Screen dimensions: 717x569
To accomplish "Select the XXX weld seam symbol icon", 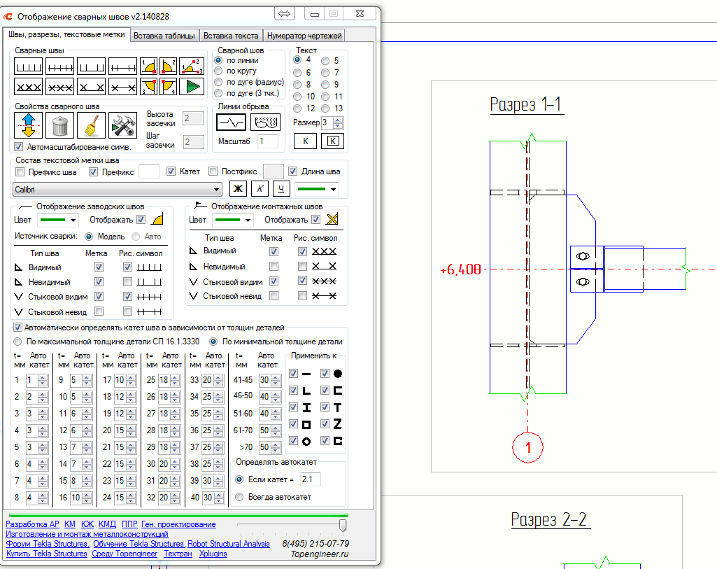I will point(29,87).
